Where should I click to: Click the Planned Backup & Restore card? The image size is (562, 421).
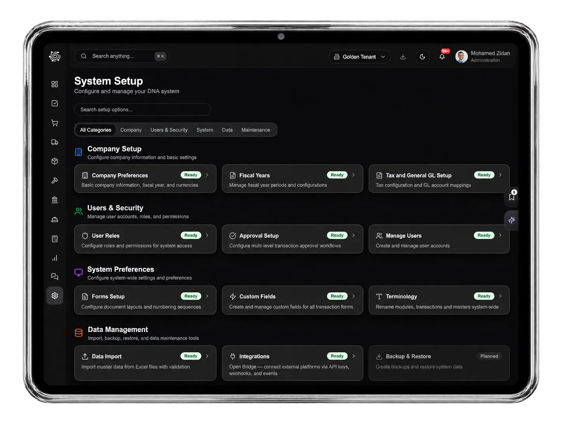439,363
